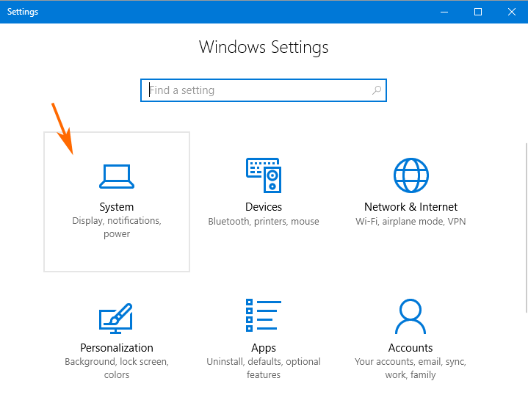Viewport: 528px width, 403px height.
Task: Maximize the Settings window
Action: click(478, 12)
